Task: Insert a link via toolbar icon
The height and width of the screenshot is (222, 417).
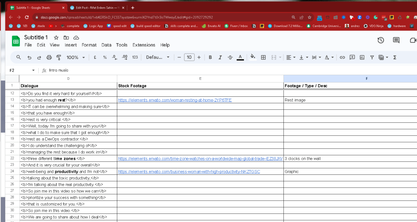Action: (342, 57)
